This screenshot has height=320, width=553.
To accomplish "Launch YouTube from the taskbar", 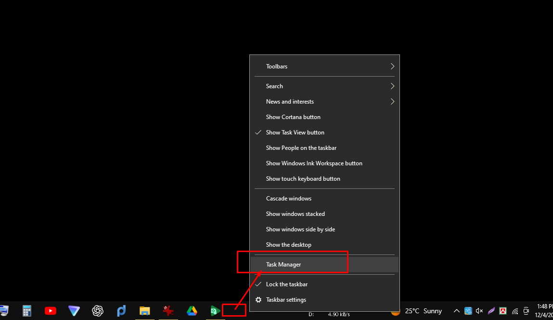I will [x=51, y=311].
